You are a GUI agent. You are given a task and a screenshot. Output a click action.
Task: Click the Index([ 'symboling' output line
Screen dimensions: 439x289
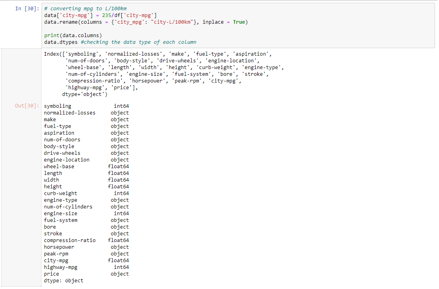tap(158, 54)
